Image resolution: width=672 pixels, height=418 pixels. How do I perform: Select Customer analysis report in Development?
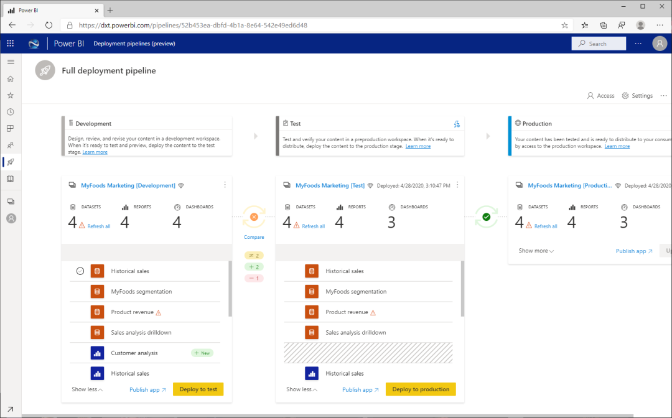point(145,353)
